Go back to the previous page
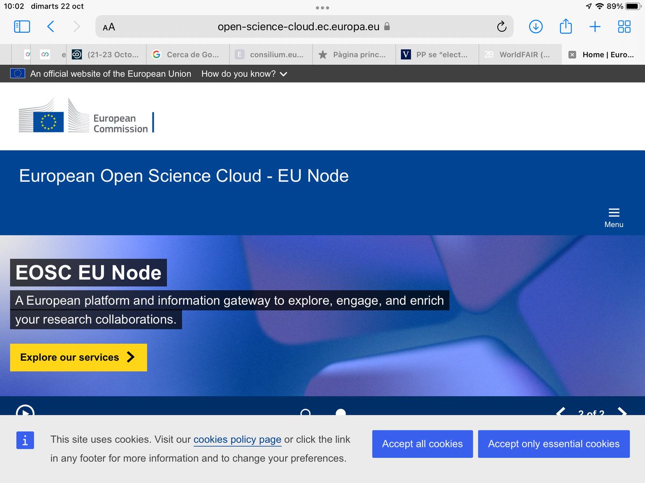 [x=50, y=26]
